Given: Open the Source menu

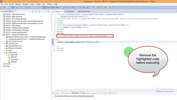Looking at the screenshot, I should pos(11,4).
